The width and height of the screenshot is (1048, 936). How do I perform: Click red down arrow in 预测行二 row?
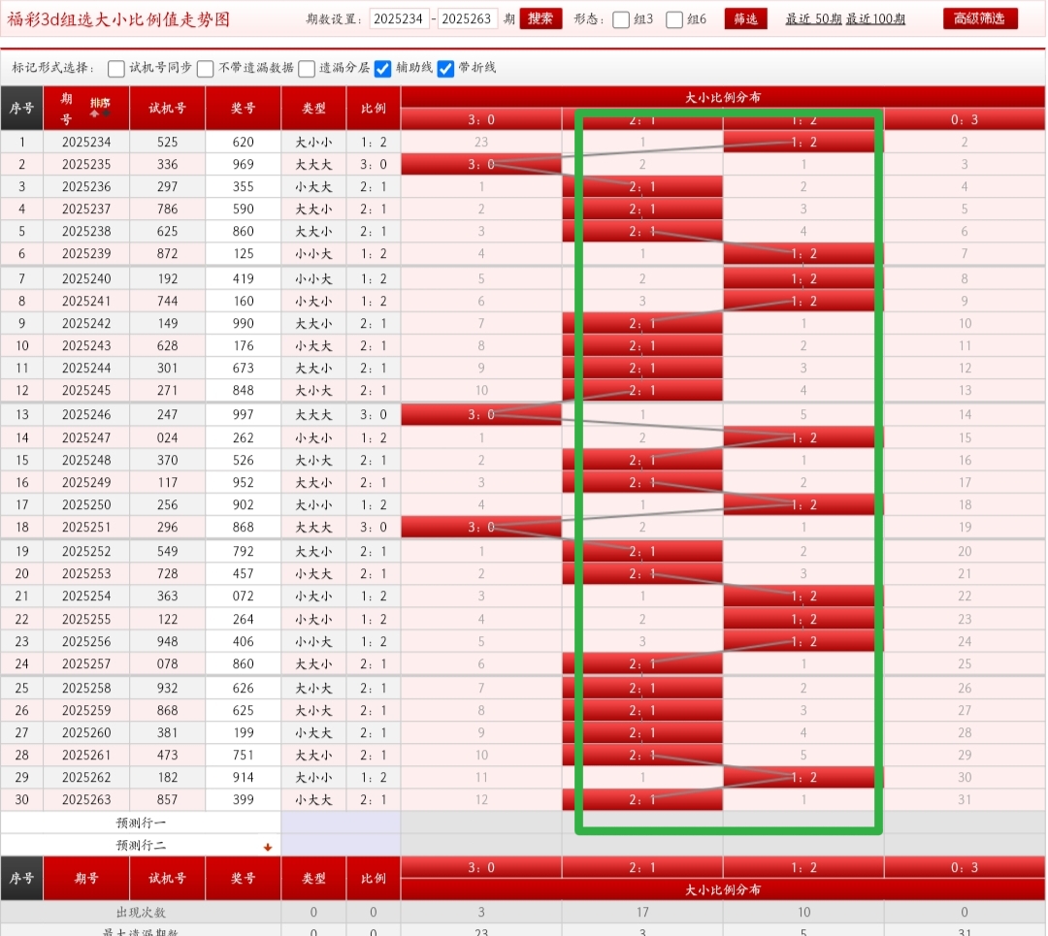coord(268,847)
